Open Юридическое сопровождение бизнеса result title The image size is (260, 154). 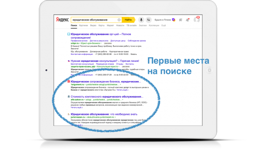pyautogui.click(x=106, y=82)
